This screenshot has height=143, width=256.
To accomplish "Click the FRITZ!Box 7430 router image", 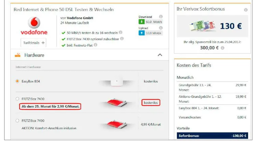I will [117, 103].
